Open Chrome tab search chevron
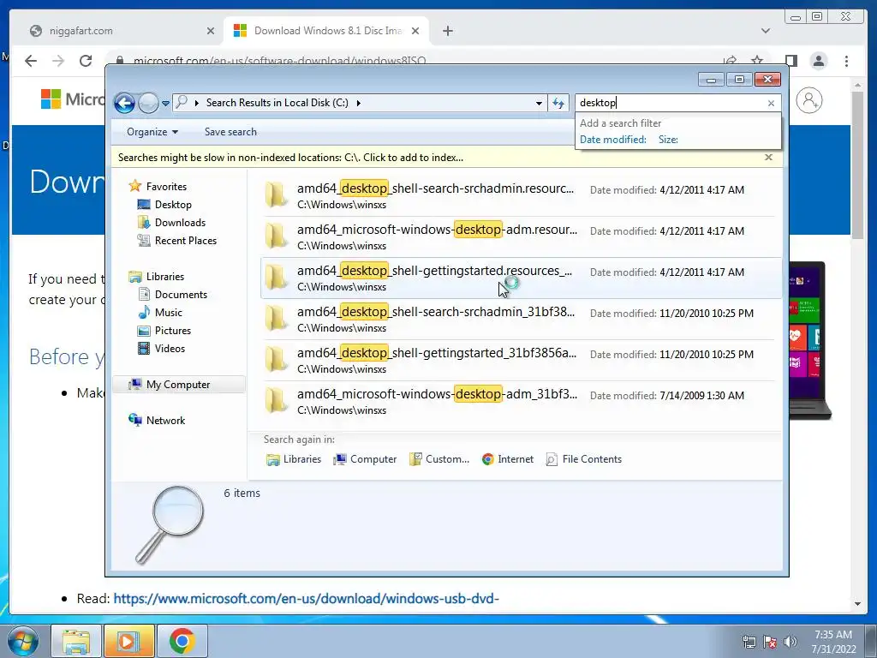 click(x=765, y=31)
